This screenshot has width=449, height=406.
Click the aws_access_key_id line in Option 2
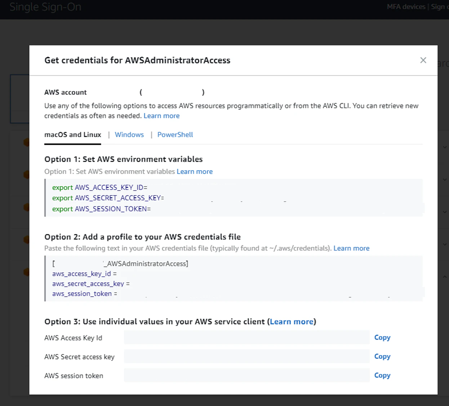pyautogui.click(x=84, y=274)
